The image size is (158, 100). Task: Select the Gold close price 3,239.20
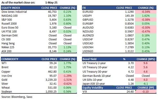(x=51, y=80)
